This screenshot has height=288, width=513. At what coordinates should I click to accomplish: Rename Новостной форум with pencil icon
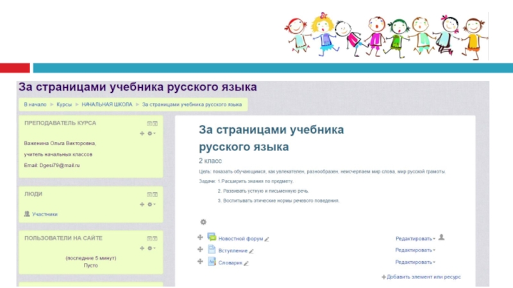267,239
